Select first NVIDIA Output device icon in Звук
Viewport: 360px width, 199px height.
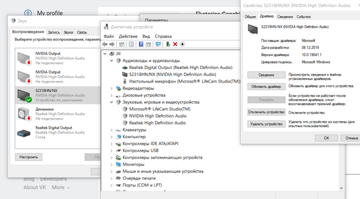tap(24, 59)
